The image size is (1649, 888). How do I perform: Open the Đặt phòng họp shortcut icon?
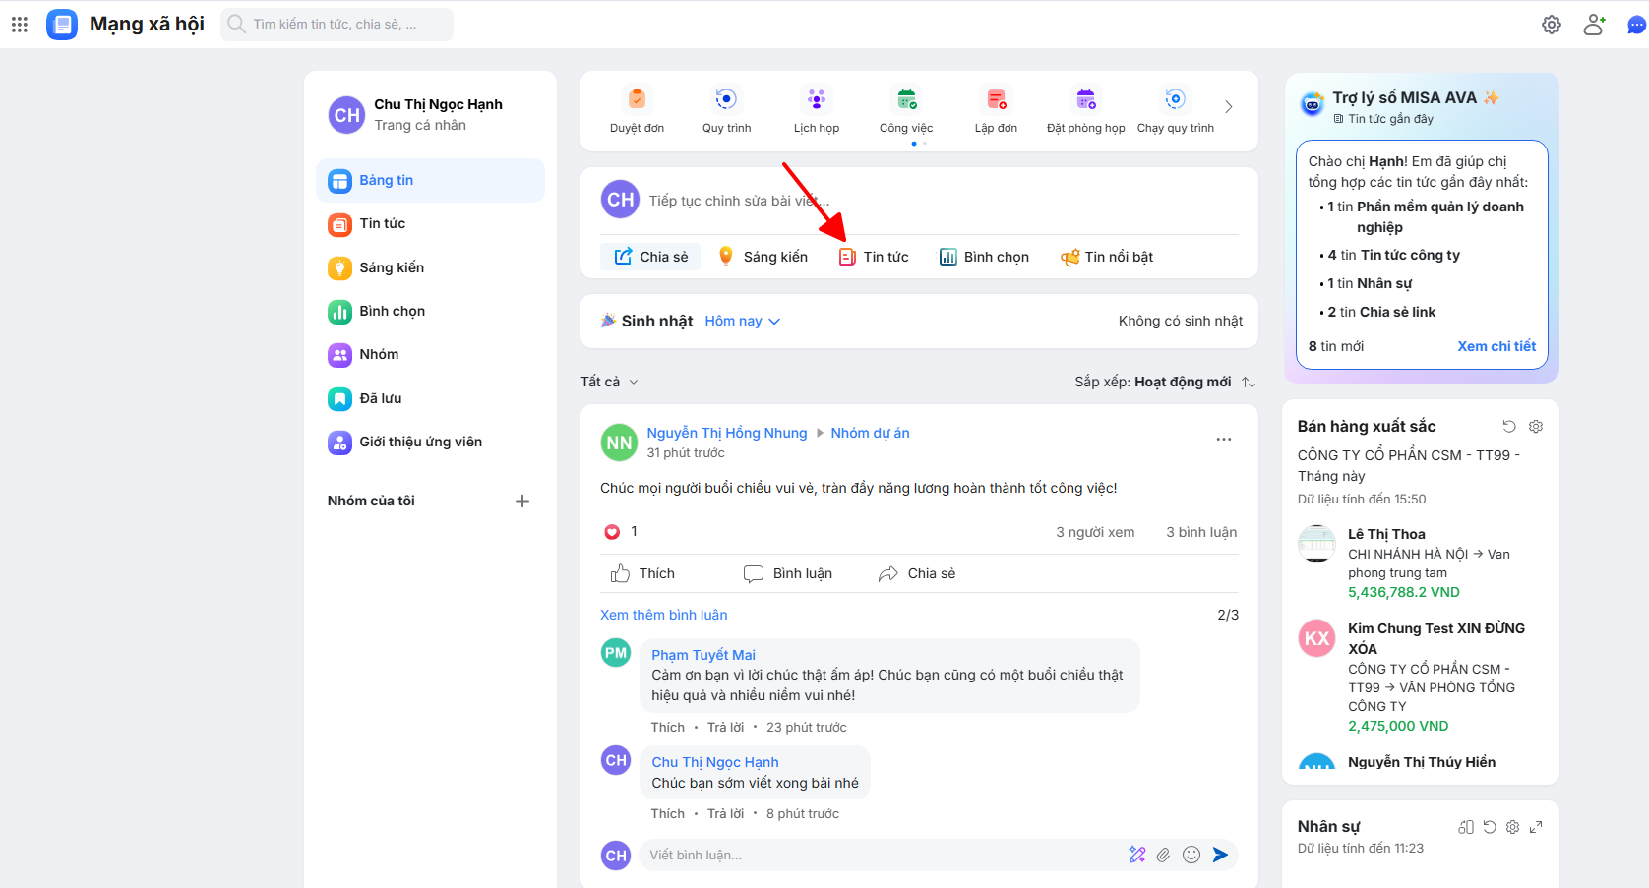coord(1085,100)
